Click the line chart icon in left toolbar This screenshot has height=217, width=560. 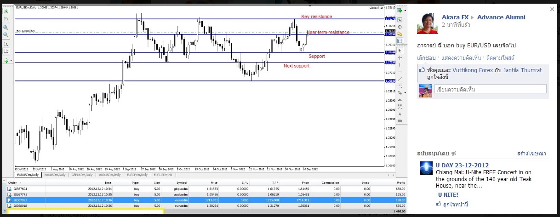(x=6, y=18)
